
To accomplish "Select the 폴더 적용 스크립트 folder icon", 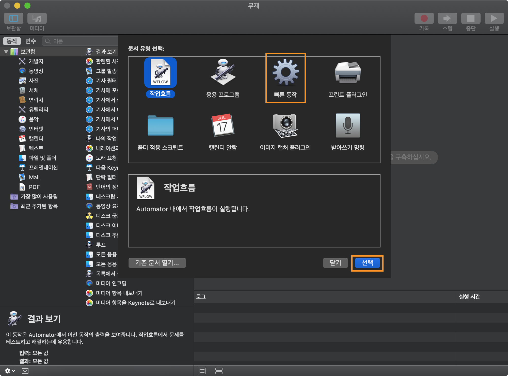I will click(x=160, y=126).
